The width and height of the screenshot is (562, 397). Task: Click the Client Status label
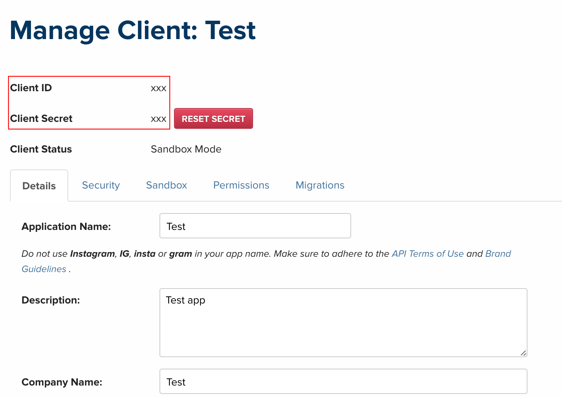click(41, 149)
